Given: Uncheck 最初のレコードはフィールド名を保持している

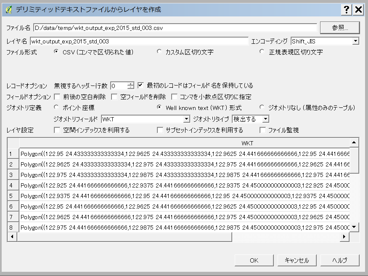Looking at the screenshot, I should pos(140,85).
